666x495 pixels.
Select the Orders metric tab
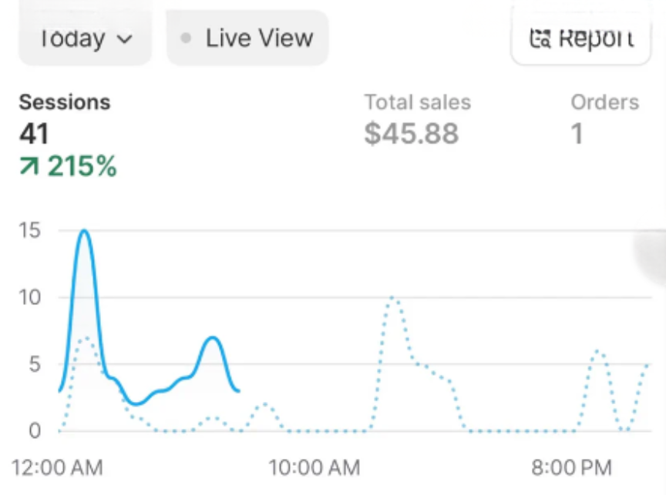[604, 102]
